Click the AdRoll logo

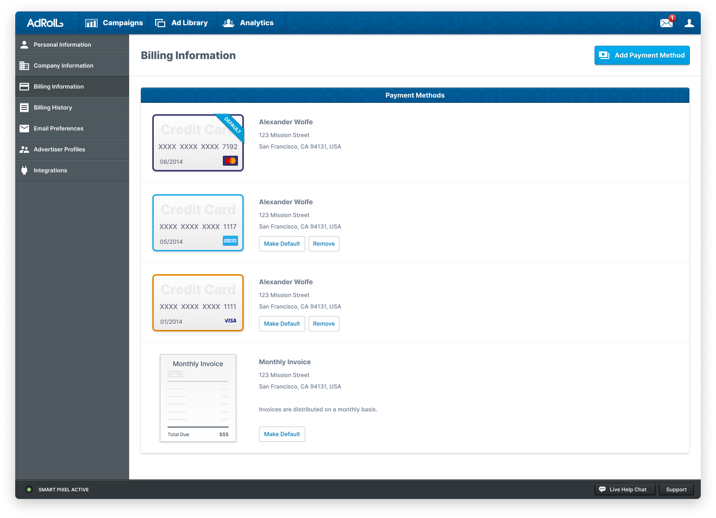pos(45,23)
